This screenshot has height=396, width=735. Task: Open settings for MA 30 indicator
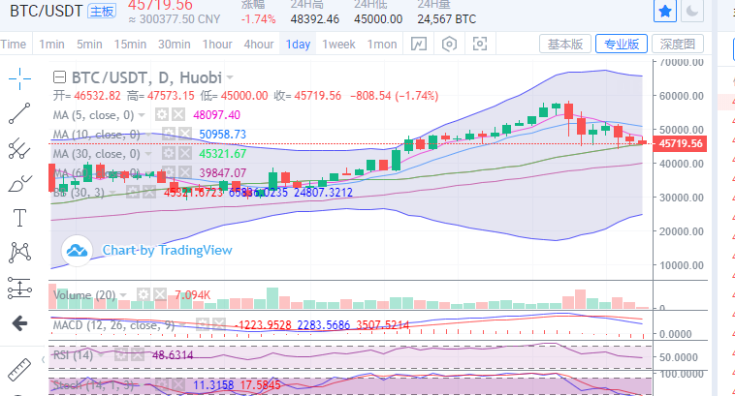[169, 154]
